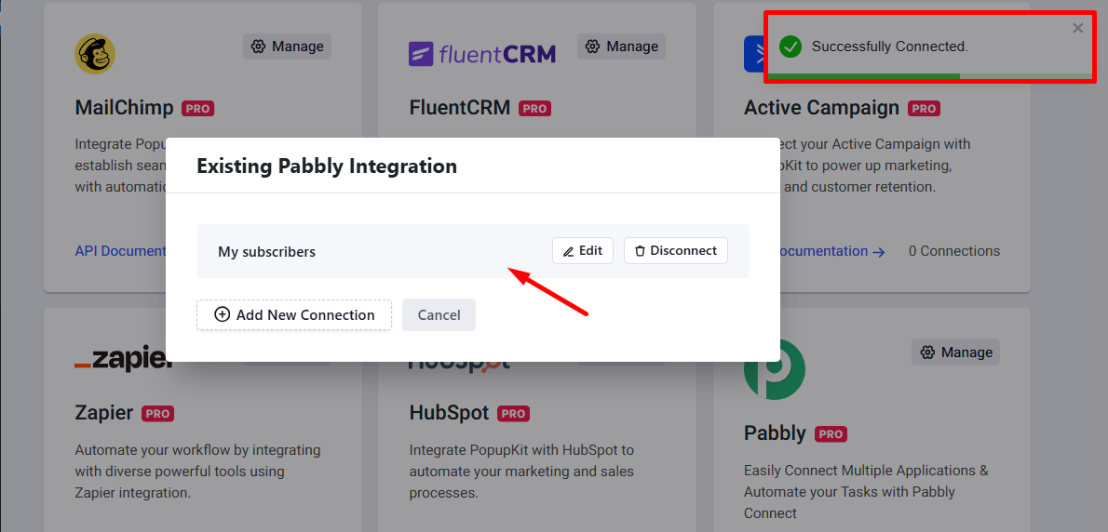Click the 'My subscribers' connection name
The height and width of the screenshot is (532, 1108).
pyautogui.click(x=266, y=251)
